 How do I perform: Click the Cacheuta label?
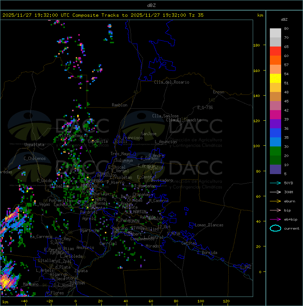62,205
